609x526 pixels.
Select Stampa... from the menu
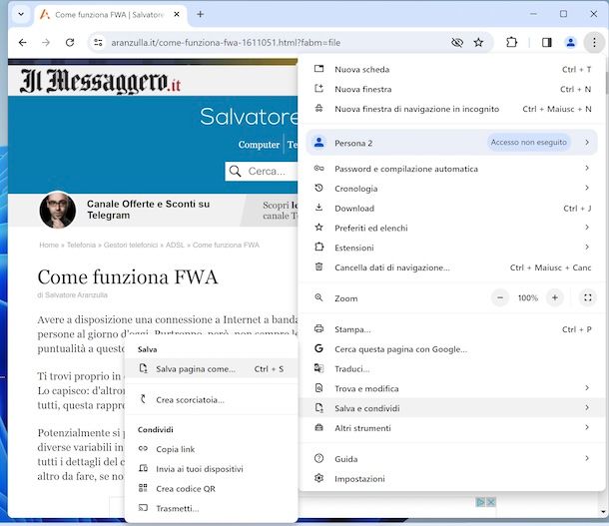pyautogui.click(x=452, y=329)
